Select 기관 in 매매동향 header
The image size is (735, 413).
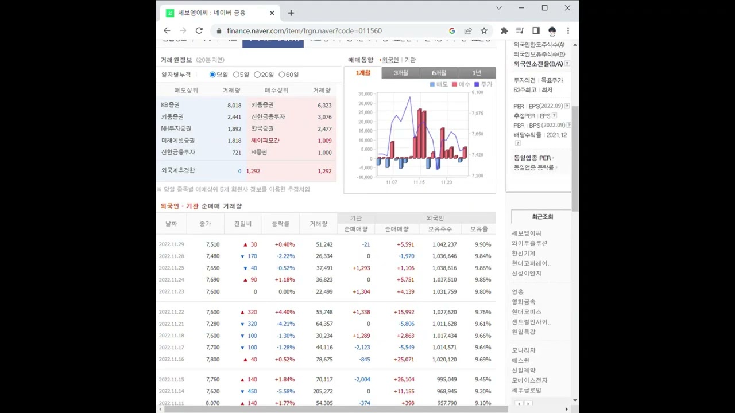point(410,60)
